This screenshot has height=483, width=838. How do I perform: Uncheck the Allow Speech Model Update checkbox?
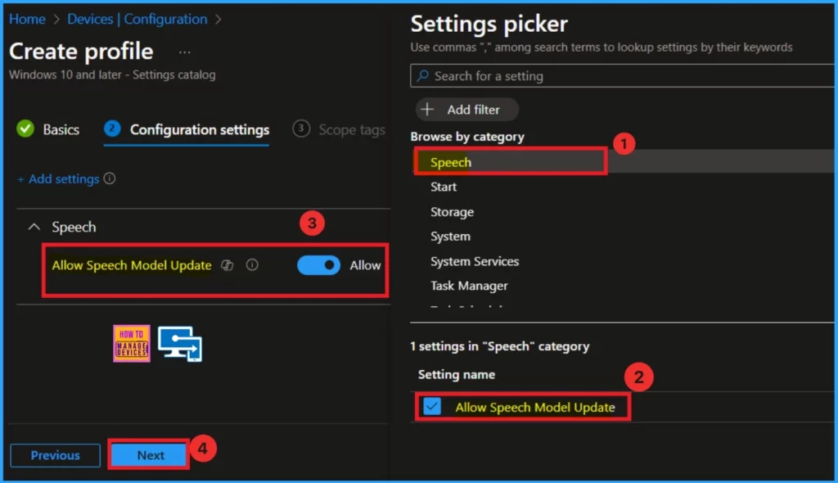point(432,407)
